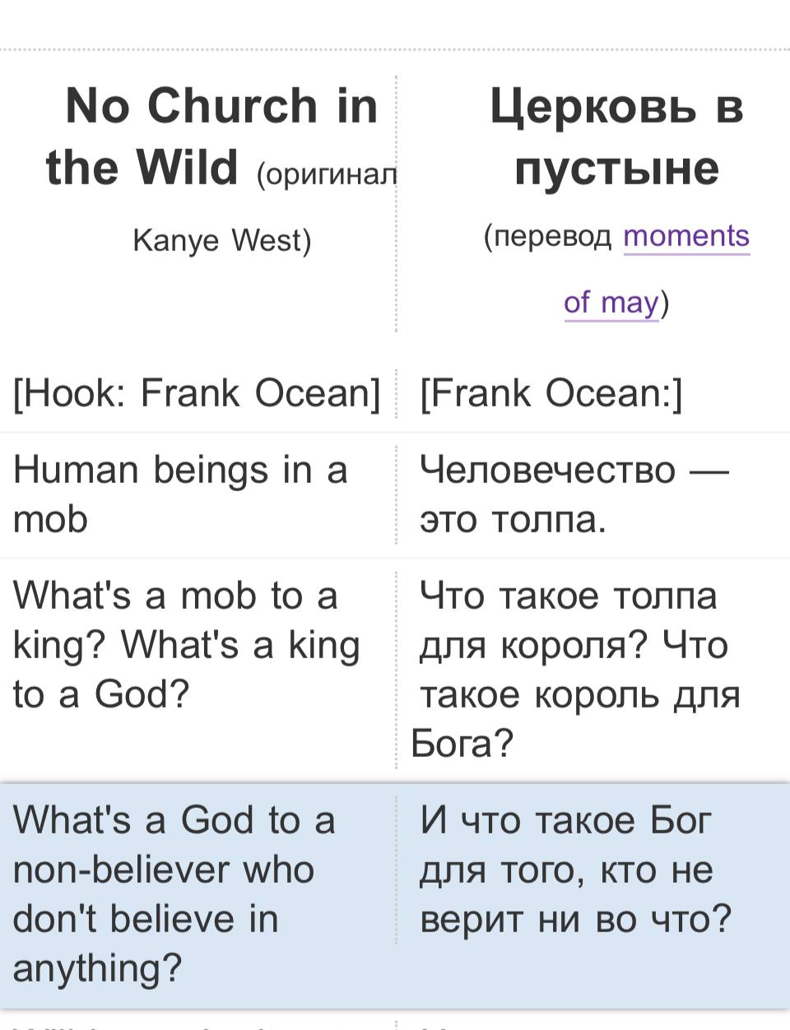
Task: Click the 'Kanye West)' artist text
Action: pos(222,240)
